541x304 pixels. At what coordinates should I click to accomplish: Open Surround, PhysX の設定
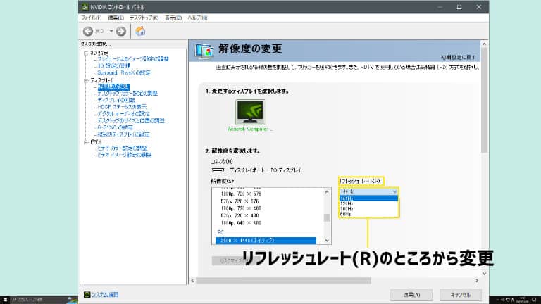pos(124,72)
